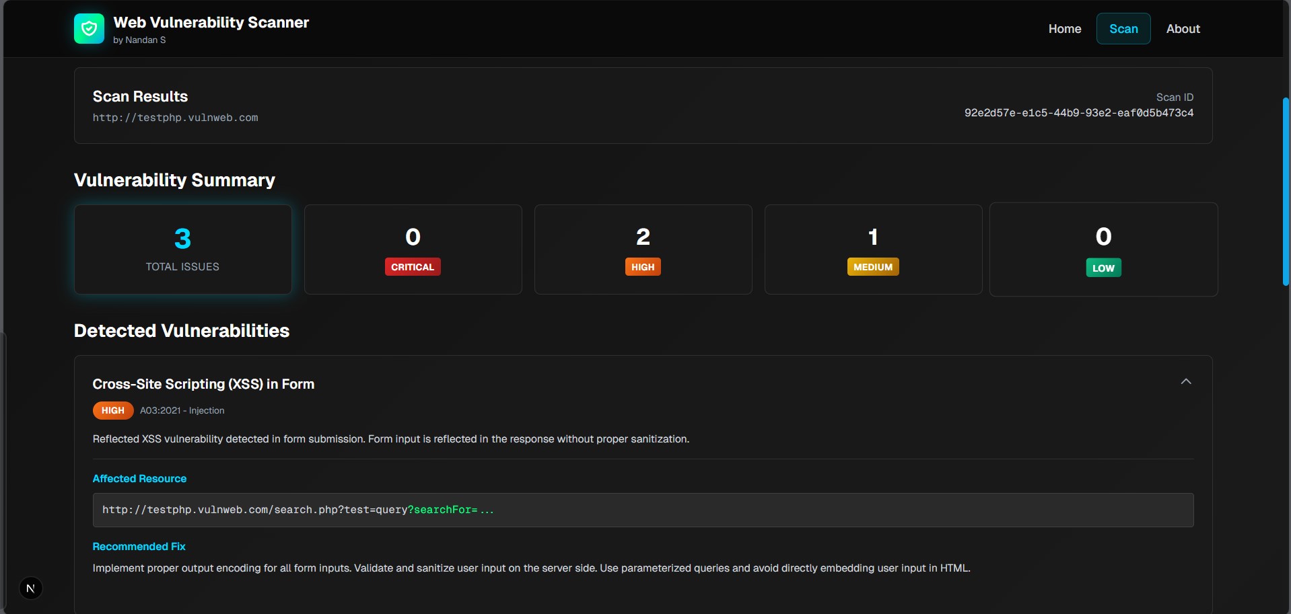The image size is (1291, 614).
Task: Click the Vulnerability Summary heading
Action: [x=175, y=180]
